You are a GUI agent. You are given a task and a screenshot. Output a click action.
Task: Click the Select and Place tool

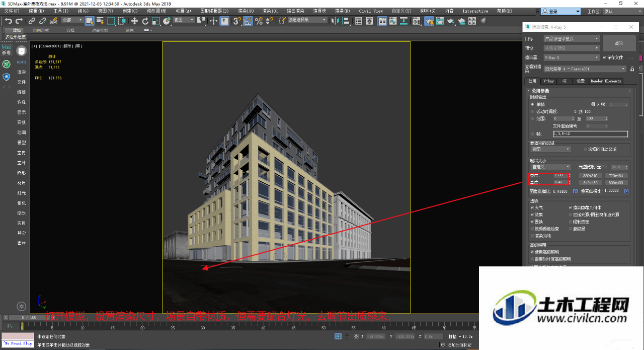167,21
